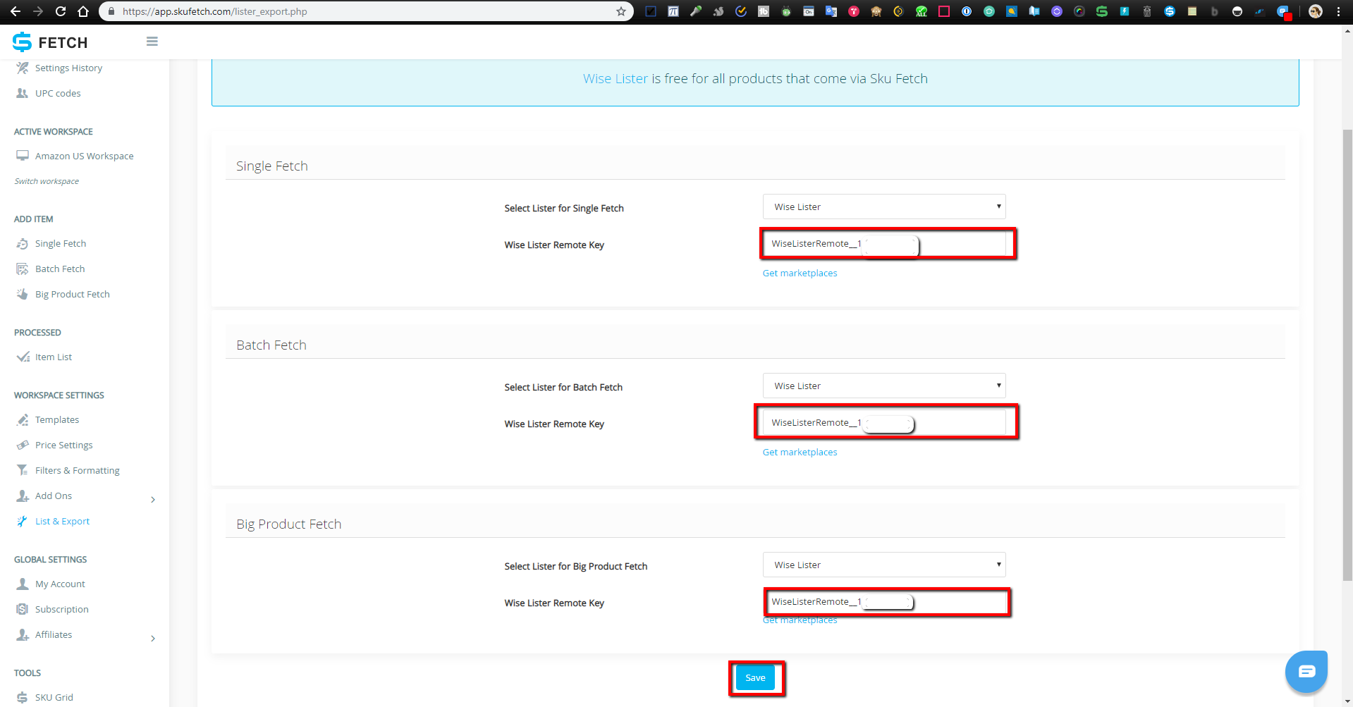
Task: Click the SKU Grid icon
Action: point(23,697)
